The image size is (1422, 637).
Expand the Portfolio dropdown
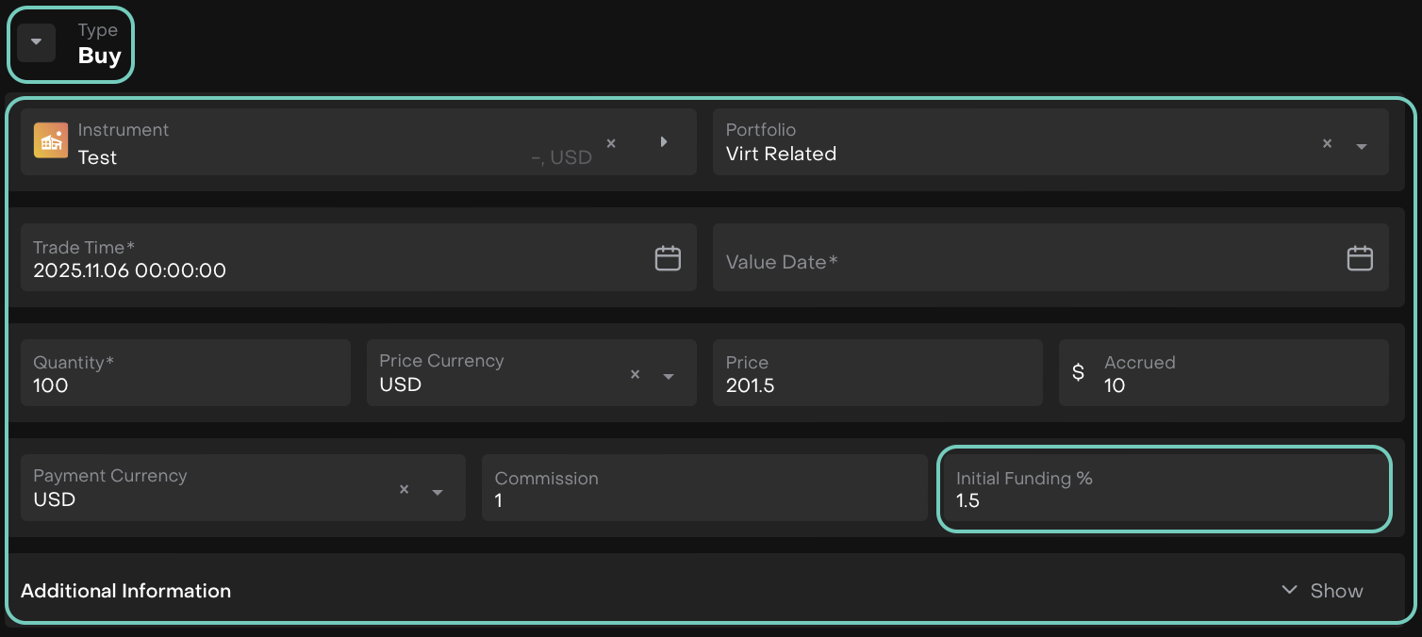pos(1361,146)
